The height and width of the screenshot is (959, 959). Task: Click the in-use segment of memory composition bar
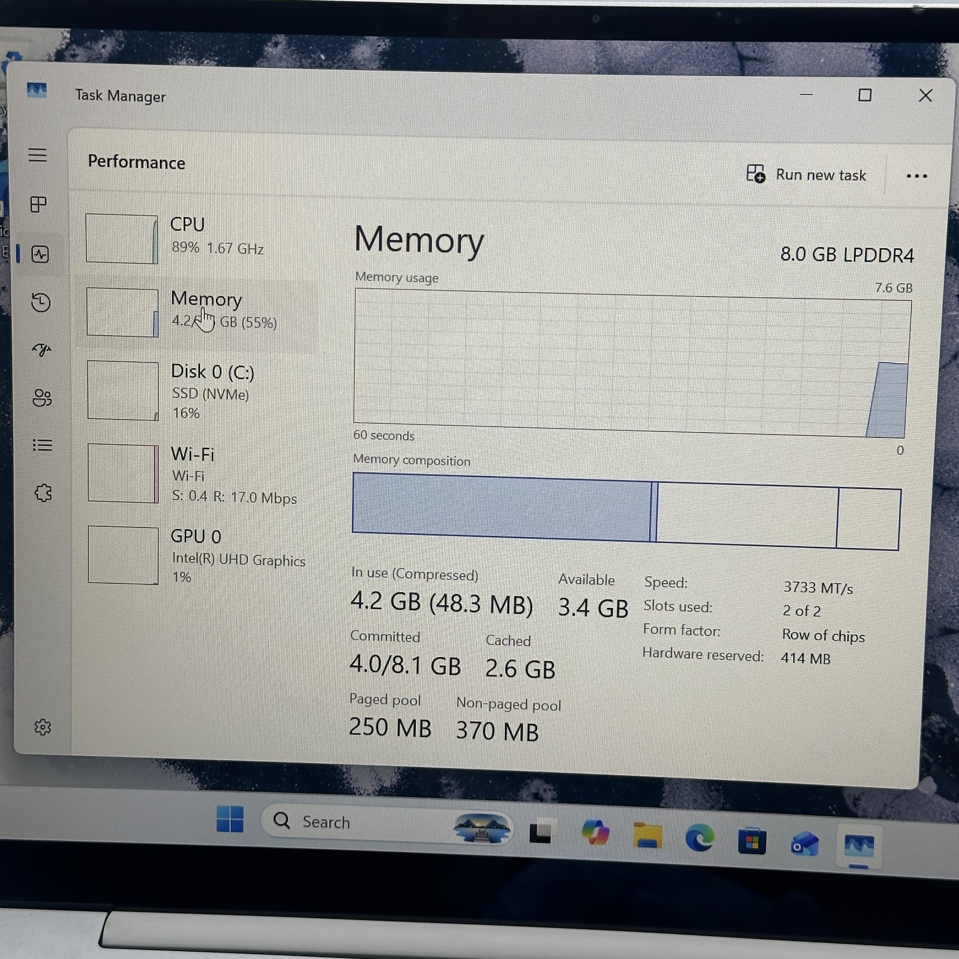pos(501,506)
